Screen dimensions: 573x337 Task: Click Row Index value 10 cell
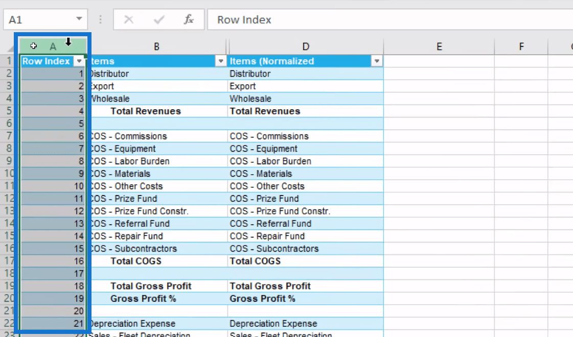(53, 186)
